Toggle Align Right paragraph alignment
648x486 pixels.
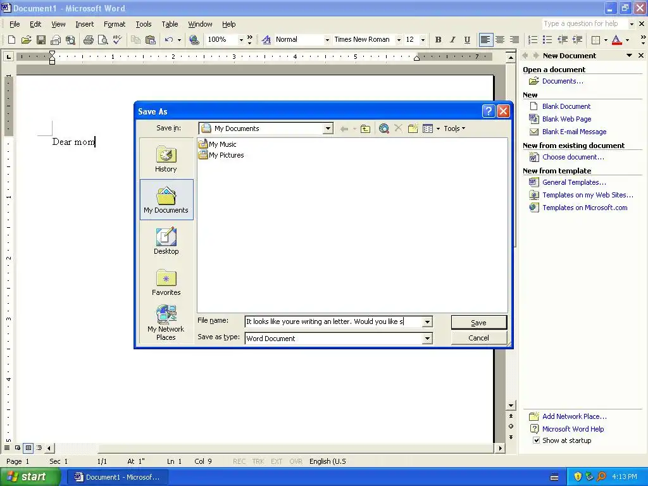[x=514, y=40]
